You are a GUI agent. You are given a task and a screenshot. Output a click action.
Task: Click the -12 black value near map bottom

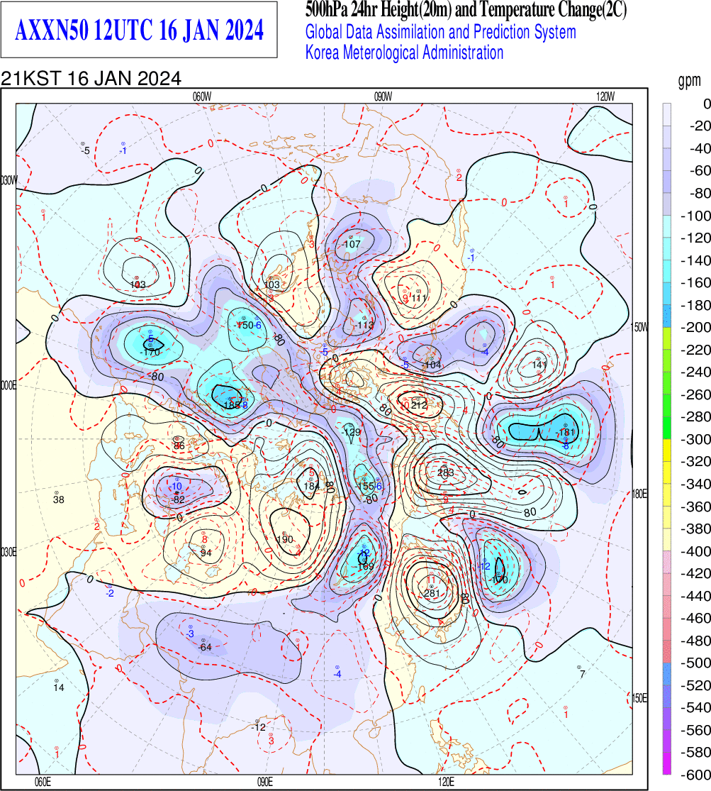258,727
